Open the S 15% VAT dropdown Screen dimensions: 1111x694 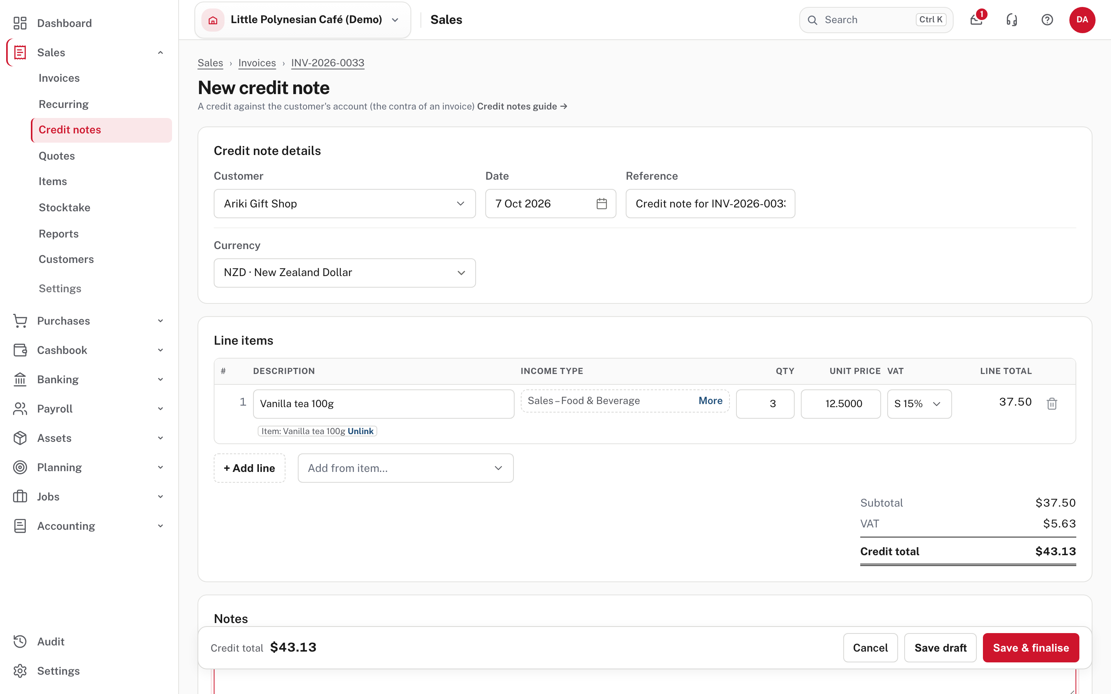point(919,404)
